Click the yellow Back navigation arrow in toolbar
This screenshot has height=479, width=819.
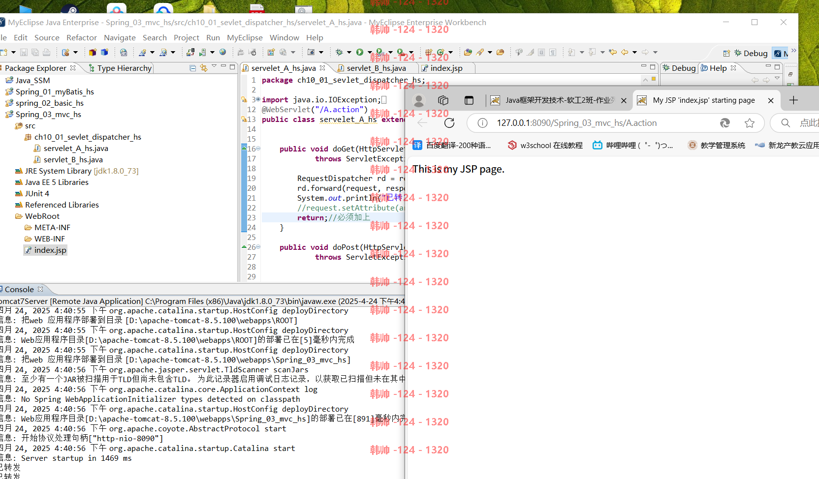[625, 52]
